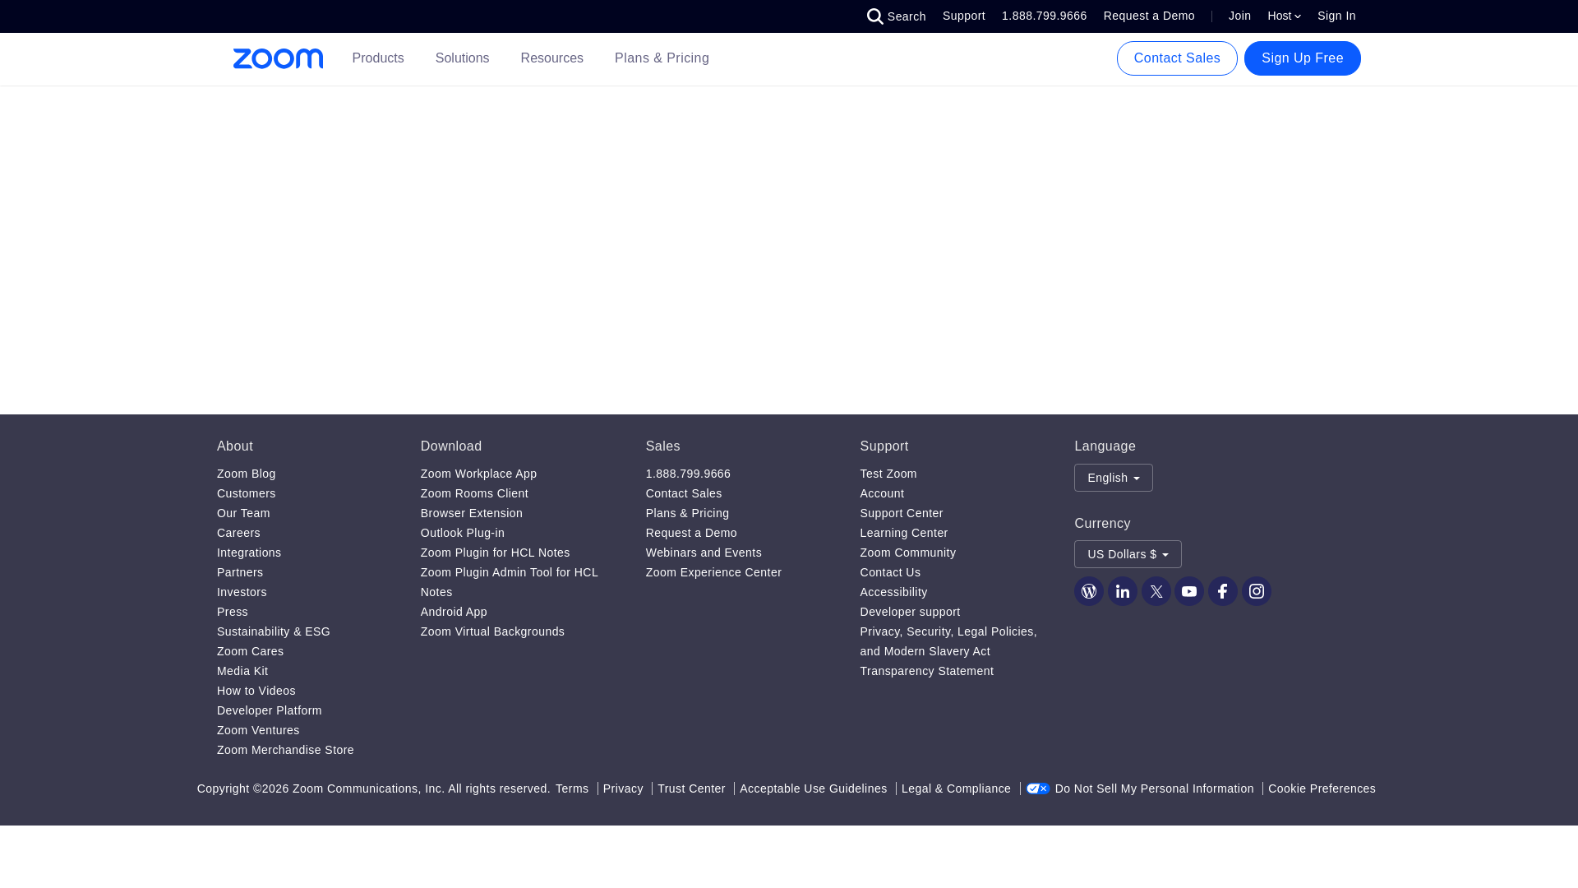Screen dimensions: 1578x888
Task: Open Zoom's YouTube channel icon
Action: (x=1189, y=591)
